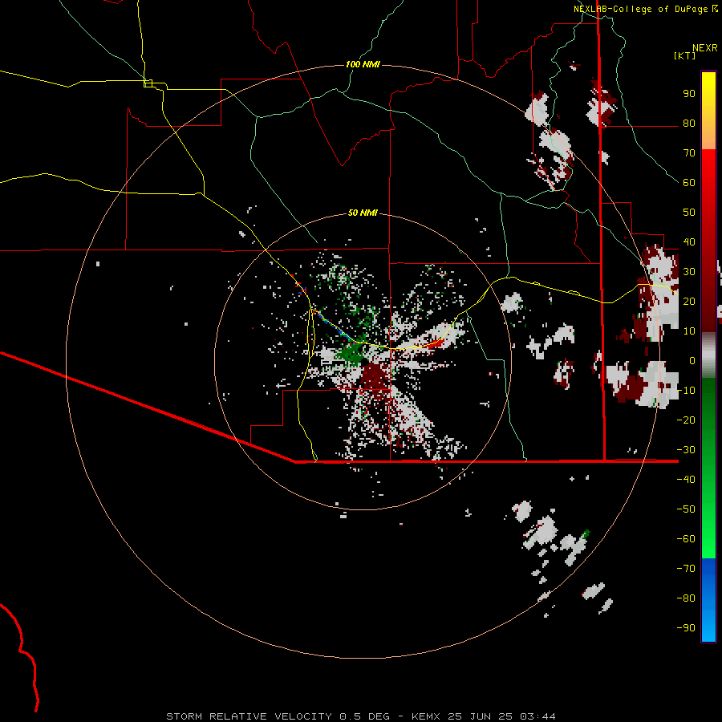
Task: Select the 10 value on the velocity scale
Action: [689, 331]
